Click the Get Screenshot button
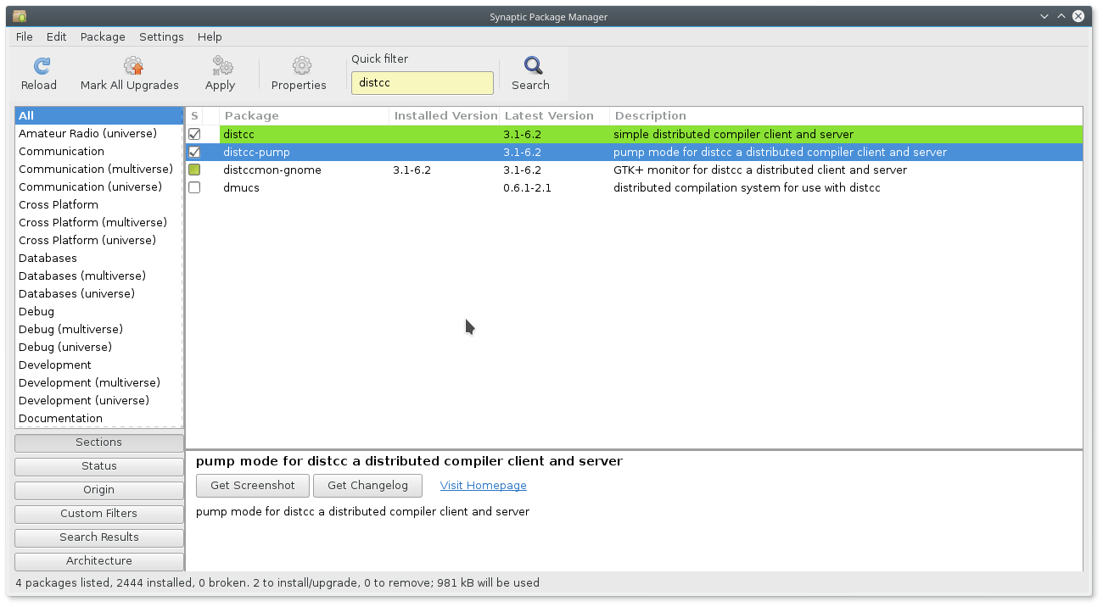 pos(252,485)
